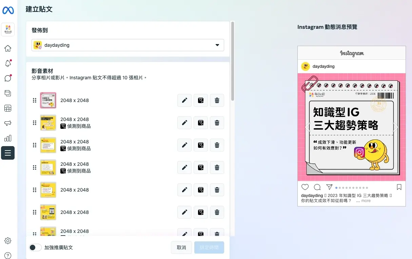Open the inbox chat bubble icon
The image size is (412, 259).
[8, 78]
